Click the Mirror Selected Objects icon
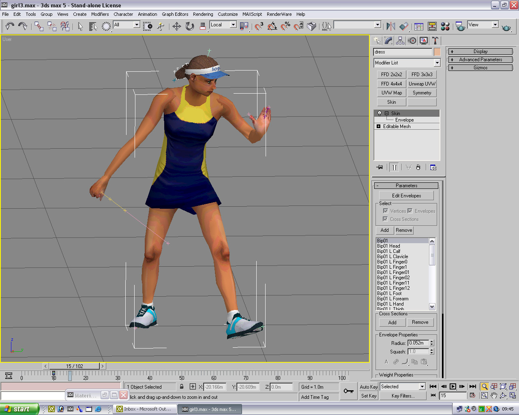 (391, 26)
